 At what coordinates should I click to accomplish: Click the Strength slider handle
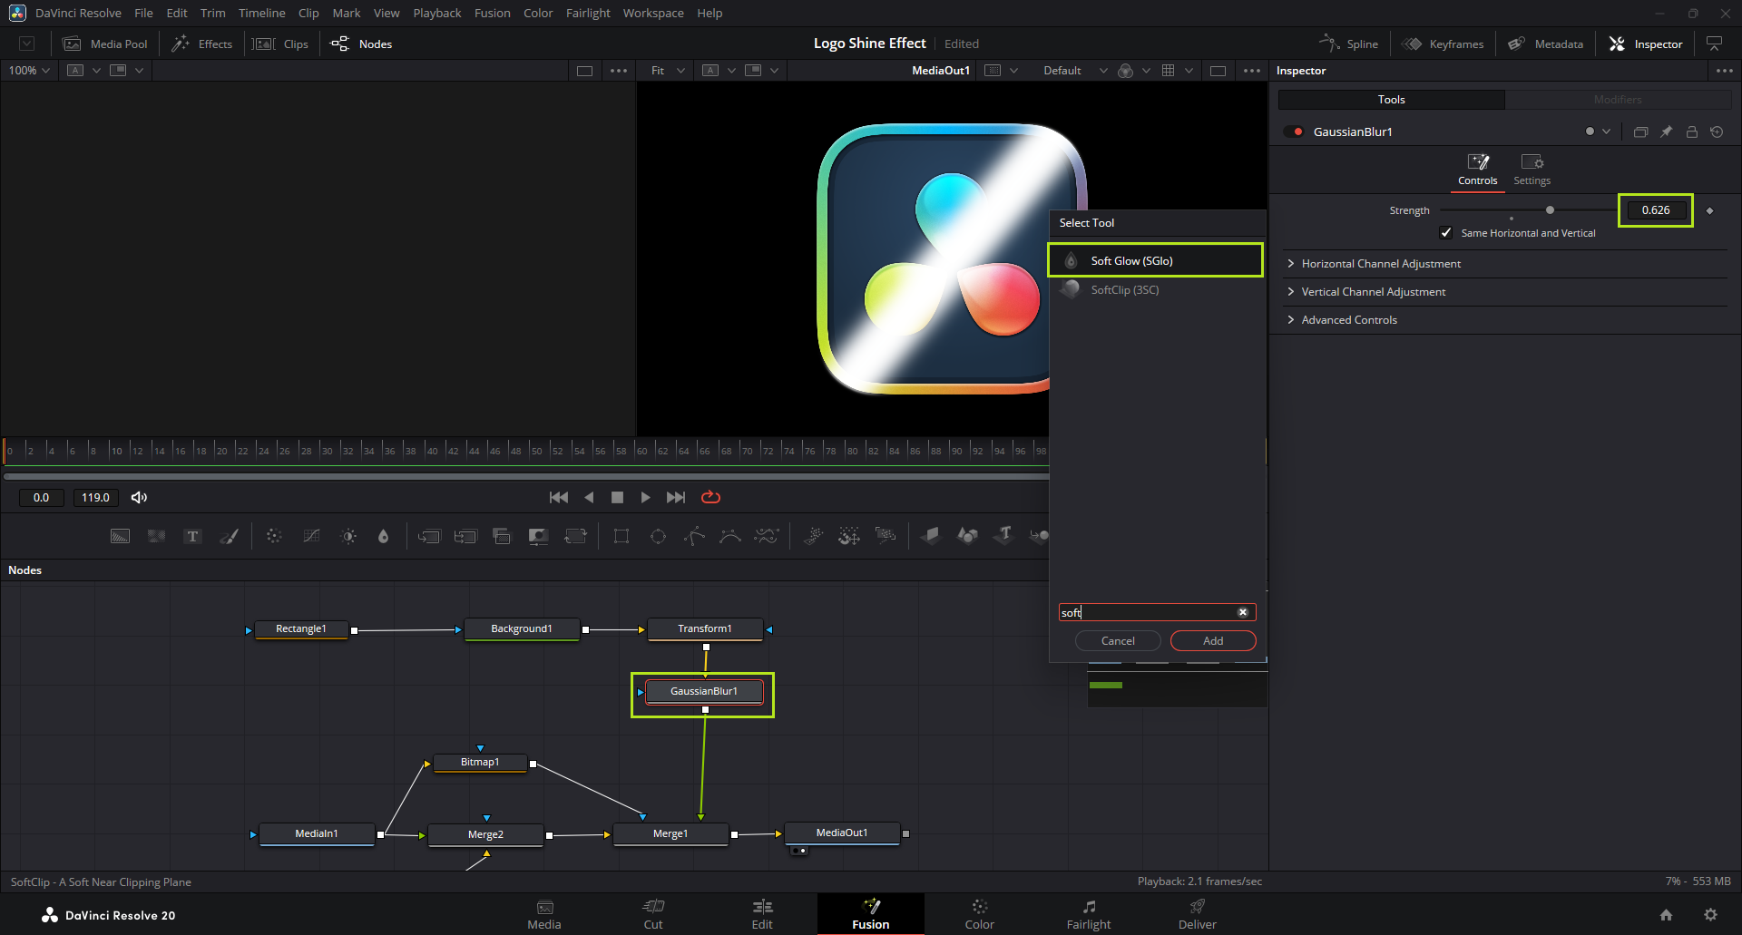point(1550,210)
